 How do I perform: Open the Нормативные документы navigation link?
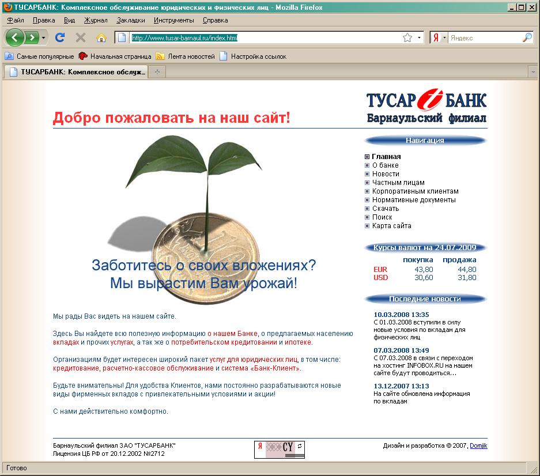pos(414,200)
